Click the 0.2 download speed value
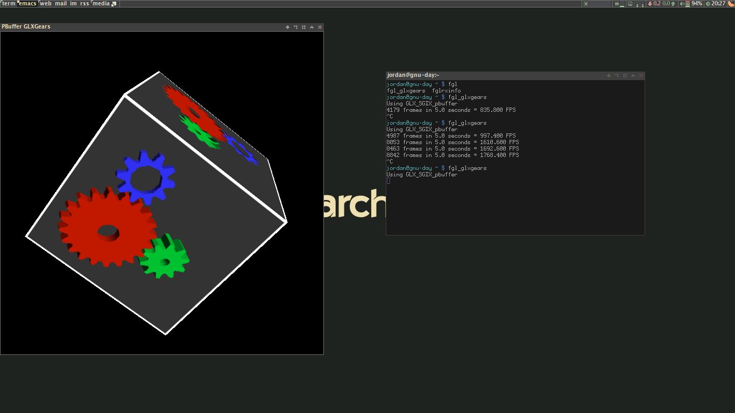Viewport: 735px width, 413px height. 657,4
